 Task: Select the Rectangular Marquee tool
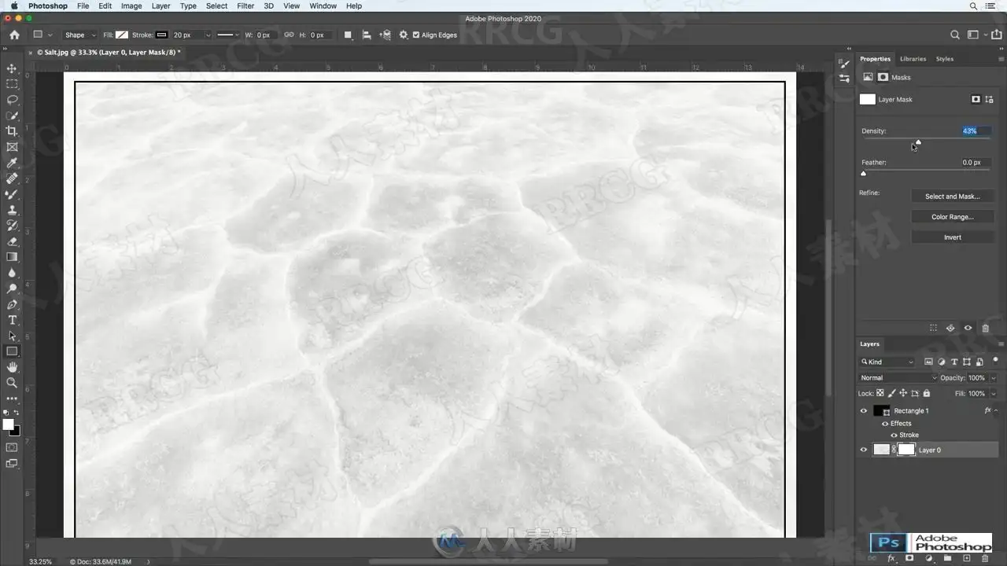click(12, 84)
